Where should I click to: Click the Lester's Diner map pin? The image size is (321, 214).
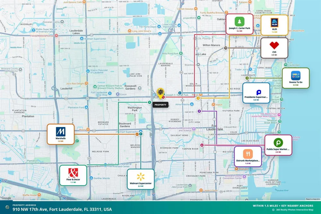pyautogui.click(x=201, y=191)
